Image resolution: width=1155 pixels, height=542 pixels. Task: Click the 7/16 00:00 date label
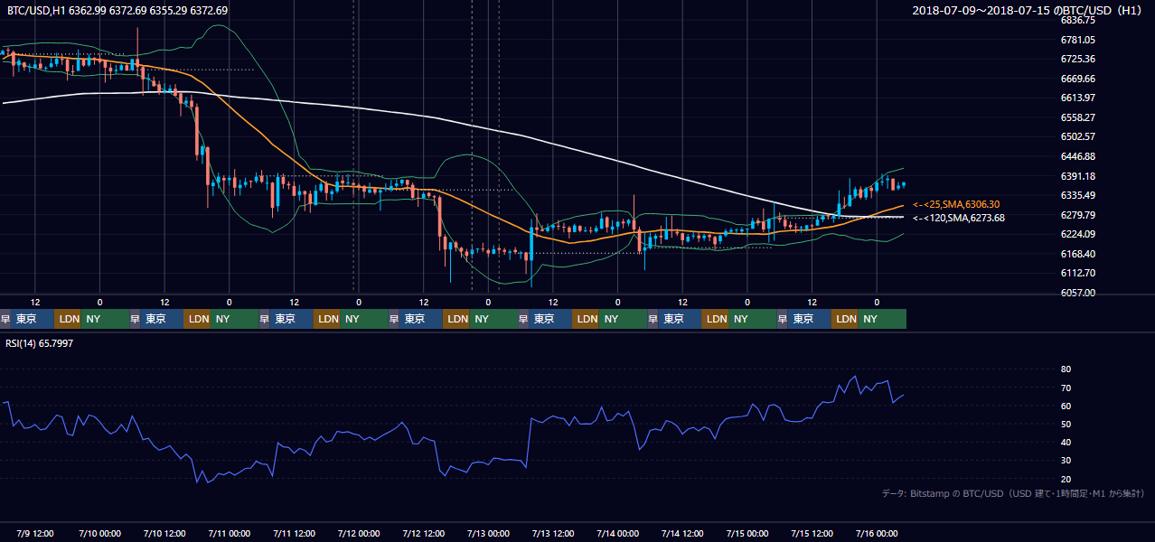pos(877,533)
